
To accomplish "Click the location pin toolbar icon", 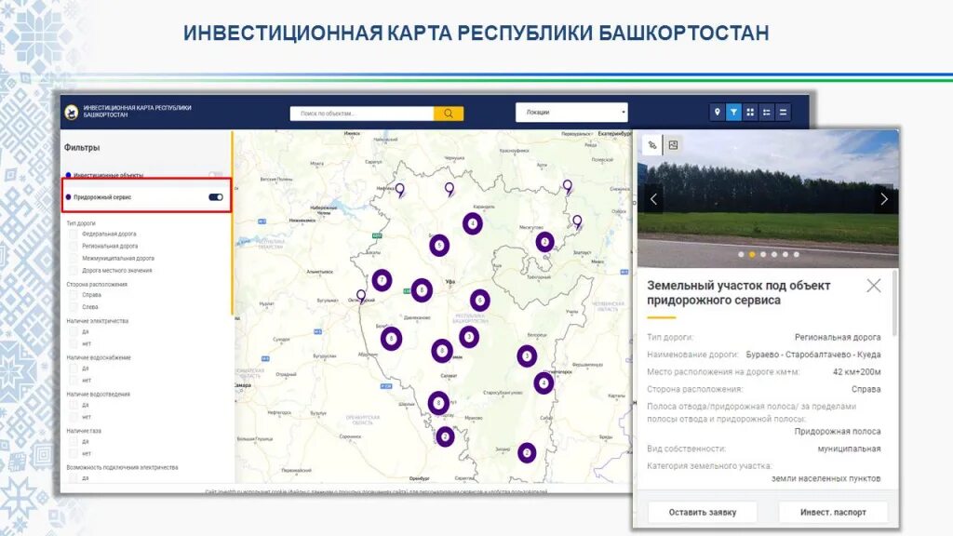I will (718, 113).
